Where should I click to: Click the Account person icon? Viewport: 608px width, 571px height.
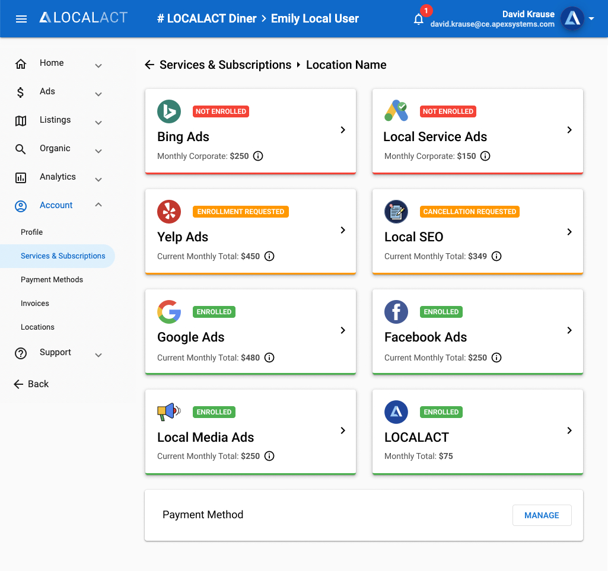pos(21,206)
